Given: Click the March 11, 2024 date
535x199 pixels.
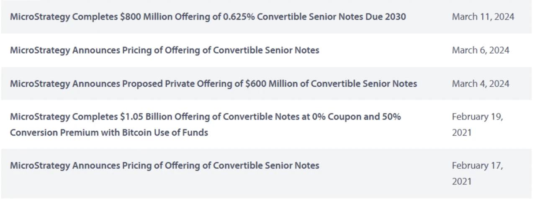Looking at the screenshot, I should coord(483,17).
